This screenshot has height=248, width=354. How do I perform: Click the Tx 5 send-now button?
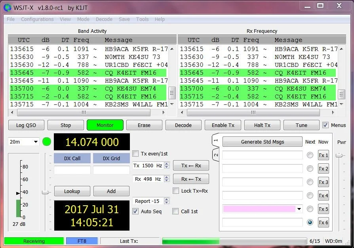pos(323,209)
